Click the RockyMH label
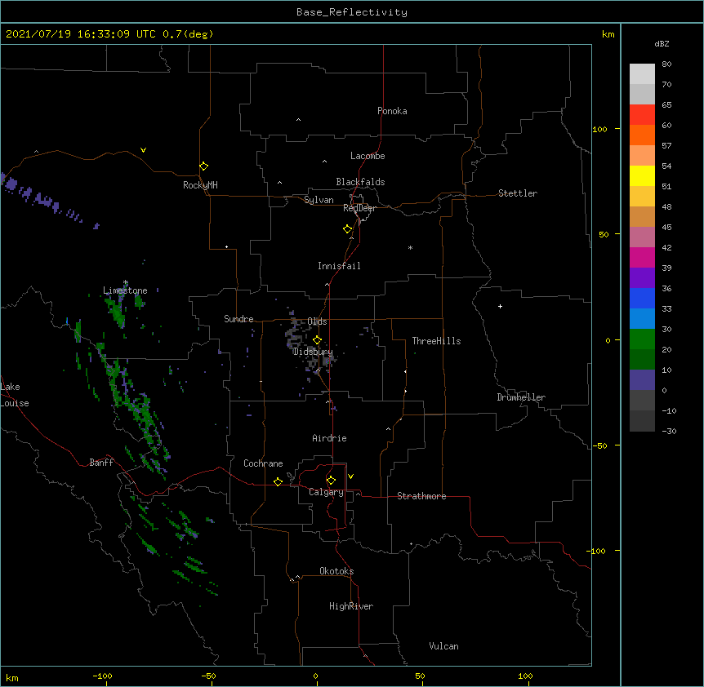 click(200, 185)
